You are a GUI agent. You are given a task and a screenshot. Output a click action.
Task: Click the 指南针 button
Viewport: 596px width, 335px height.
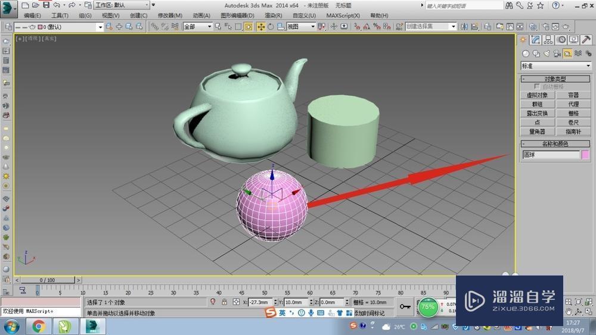573,132
